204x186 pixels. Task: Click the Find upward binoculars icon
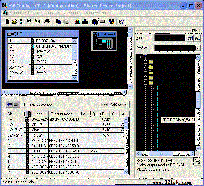pyautogui.click(x=190, y=38)
